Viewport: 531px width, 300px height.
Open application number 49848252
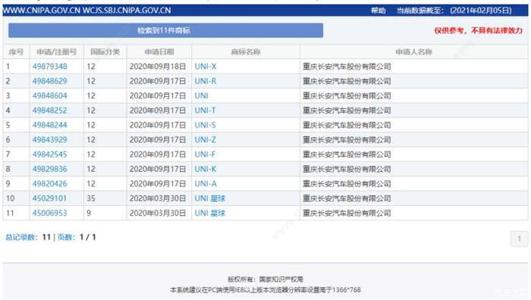point(50,111)
